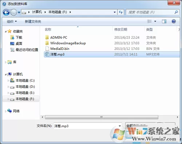Open the 文件名 dropdown arrow
The image size is (182, 144).
pos(120,126)
